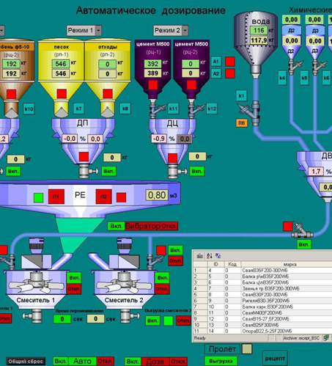332x366 pixels.
Task: Open the рецепт button
Action: (x=275, y=359)
